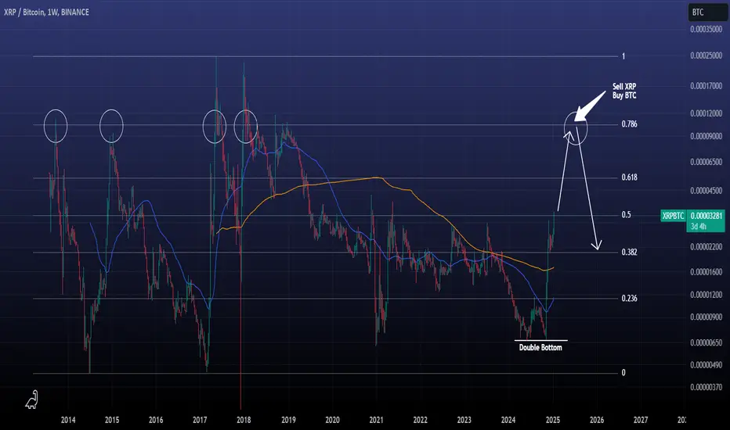Click the 0.00009000 price scale value
Image resolution: width=730 pixels, height=430 pixels.
(707, 136)
